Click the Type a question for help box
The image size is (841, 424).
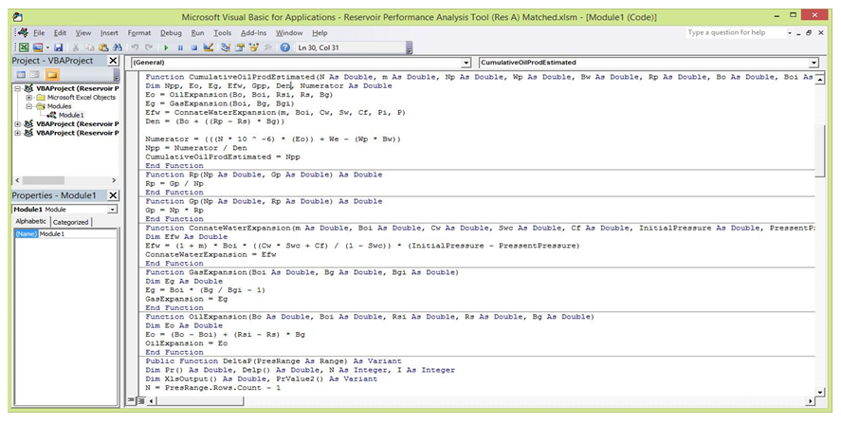735,33
